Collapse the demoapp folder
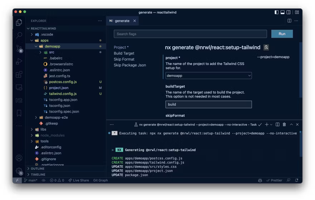The image size is (315, 200). [36, 46]
